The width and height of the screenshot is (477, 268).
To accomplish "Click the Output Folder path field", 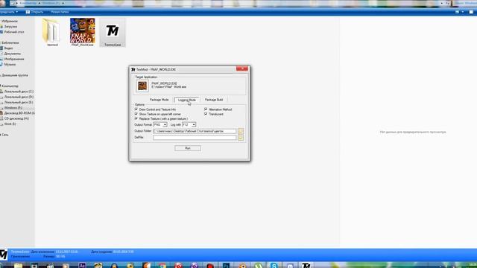I will point(195,131).
